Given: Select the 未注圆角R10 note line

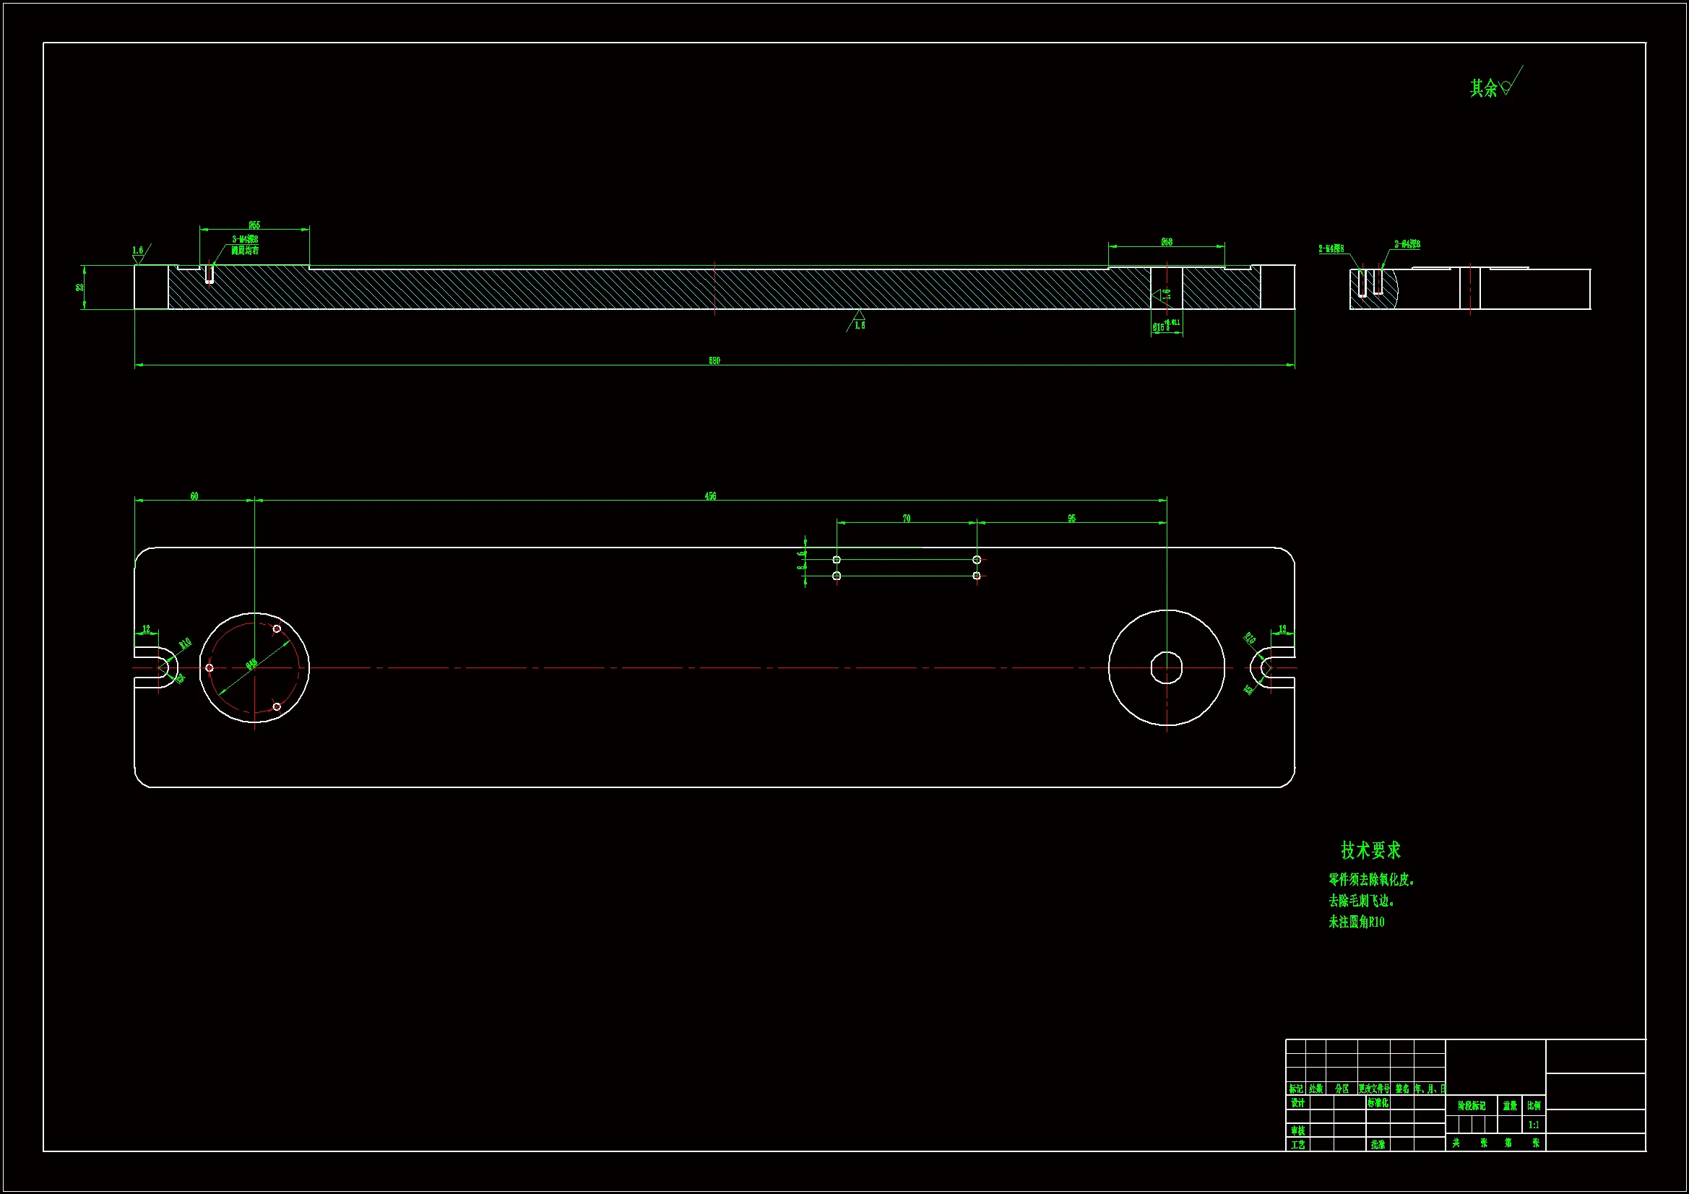Looking at the screenshot, I should (1356, 922).
